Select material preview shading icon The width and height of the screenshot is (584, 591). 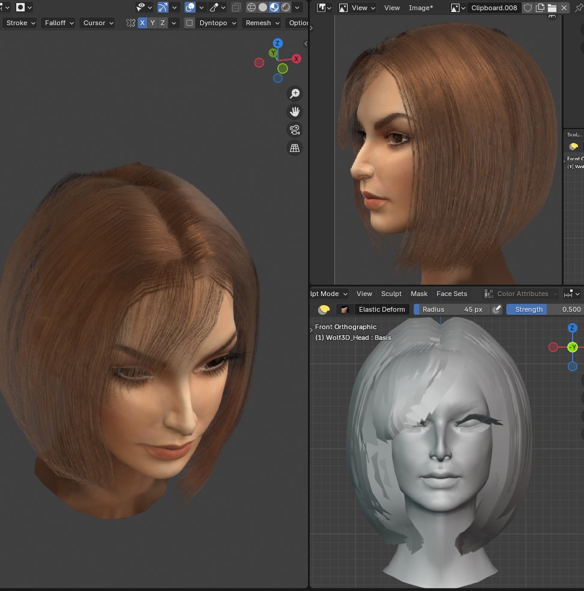274,7
